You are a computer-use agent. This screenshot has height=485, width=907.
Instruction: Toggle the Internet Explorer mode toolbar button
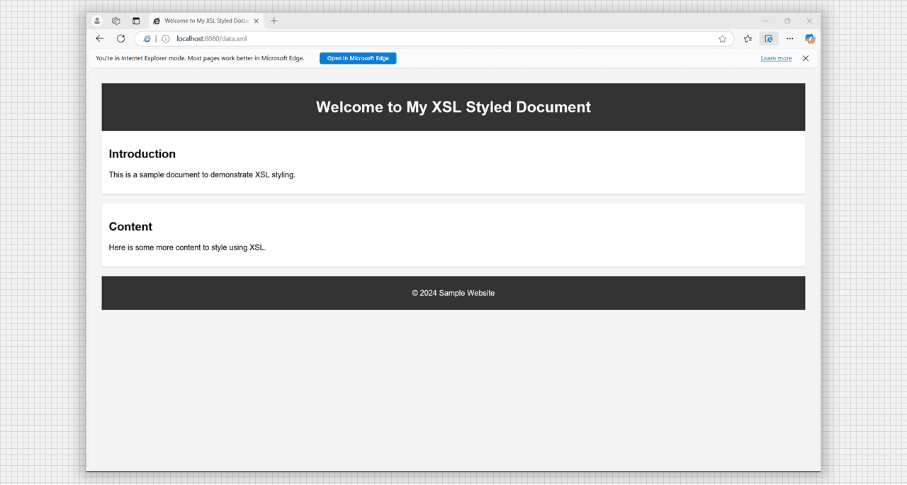768,39
